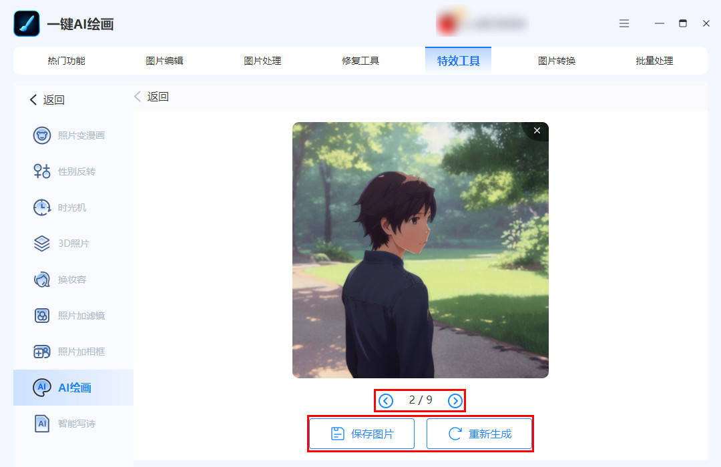Go to the next generated image
This screenshot has height=467, width=721.
(455, 401)
